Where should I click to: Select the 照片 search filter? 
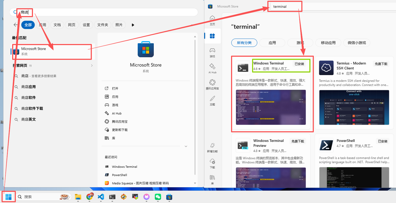pos(119,25)
